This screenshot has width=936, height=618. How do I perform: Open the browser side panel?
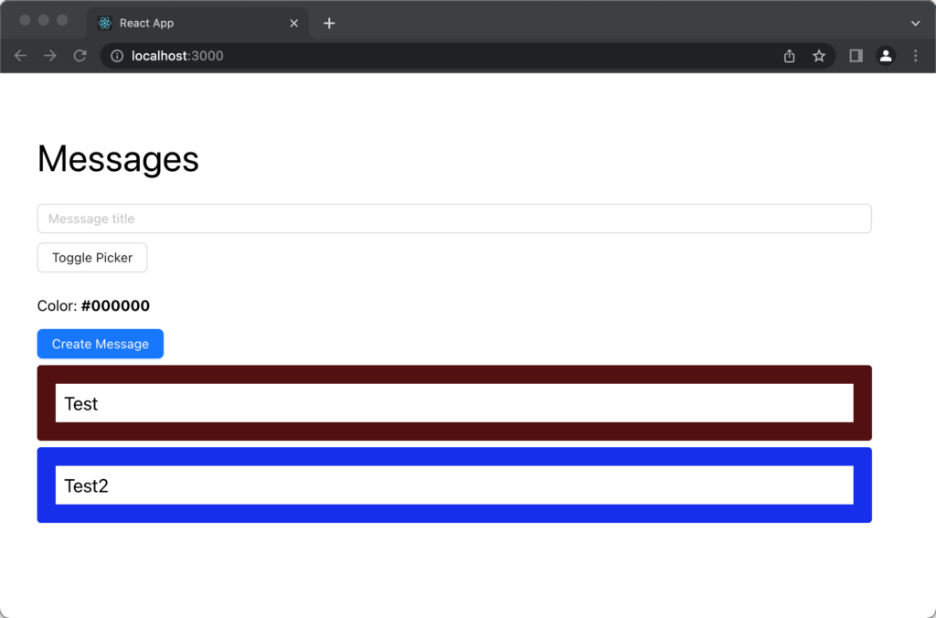pos(856,56)
